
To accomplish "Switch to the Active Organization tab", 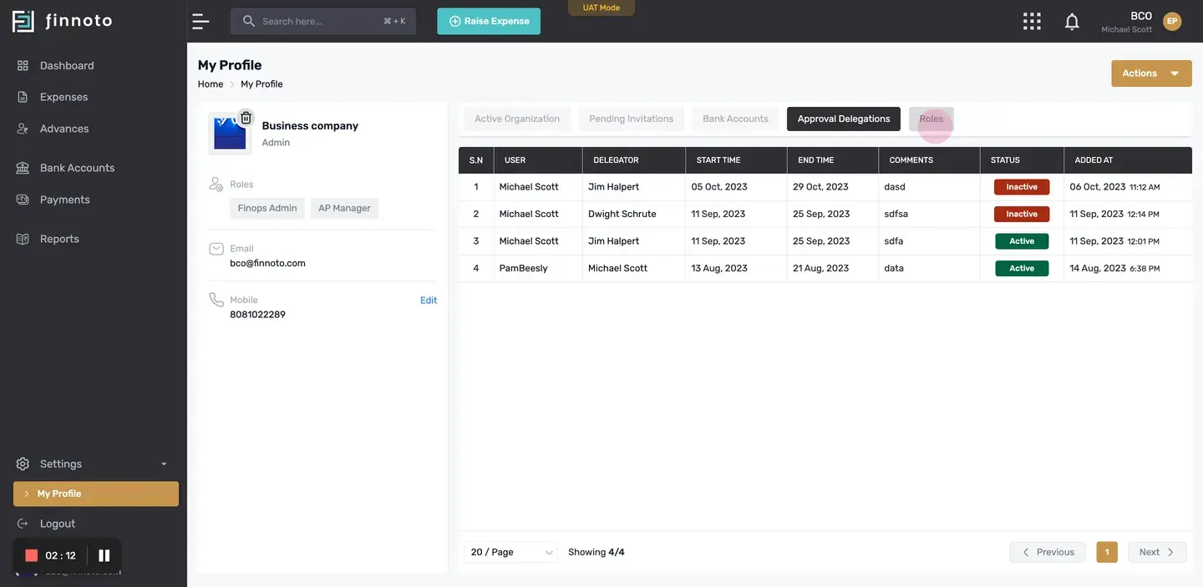I will (517, 119).
